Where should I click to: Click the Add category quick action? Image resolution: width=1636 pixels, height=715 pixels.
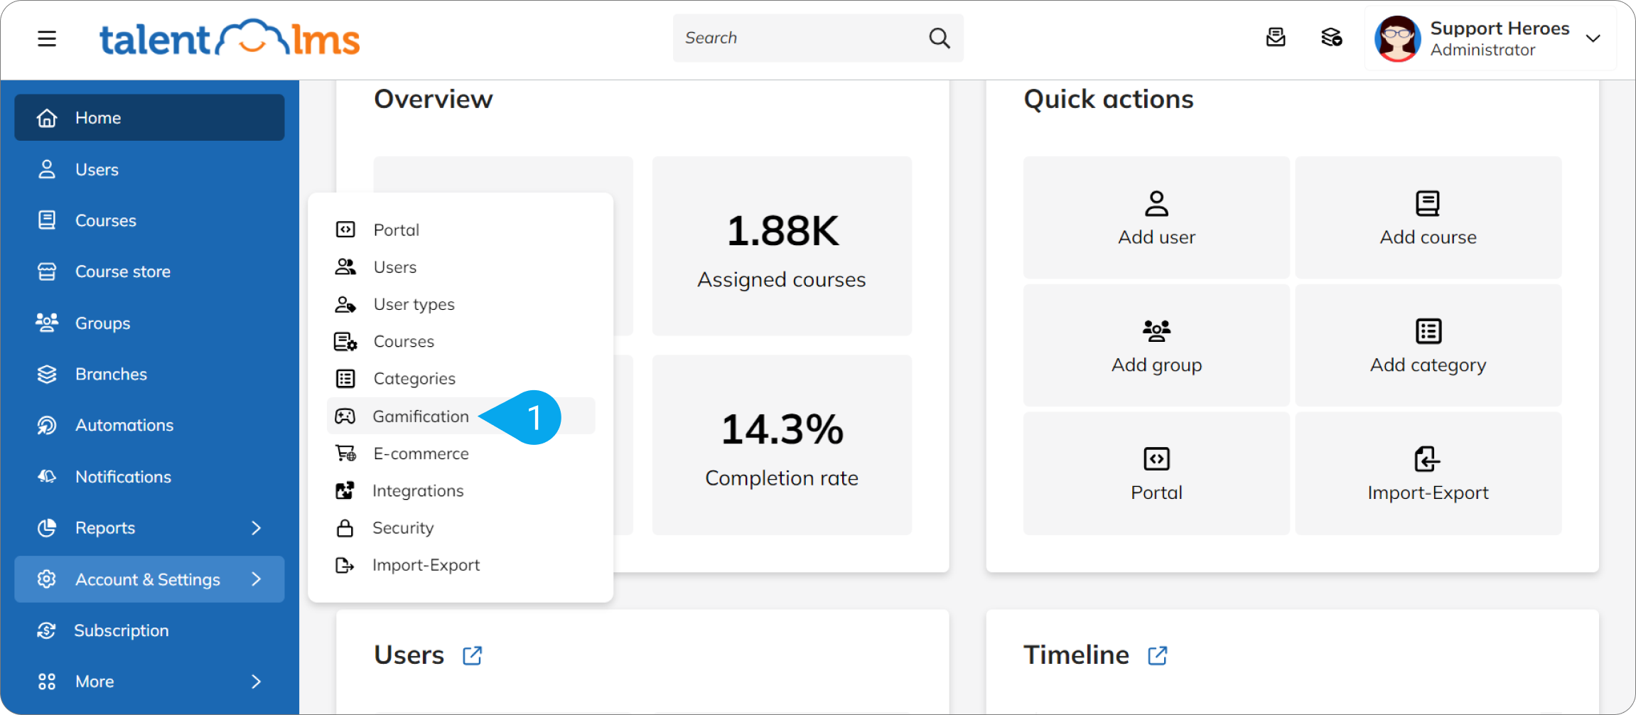[x=1428, y=345]
